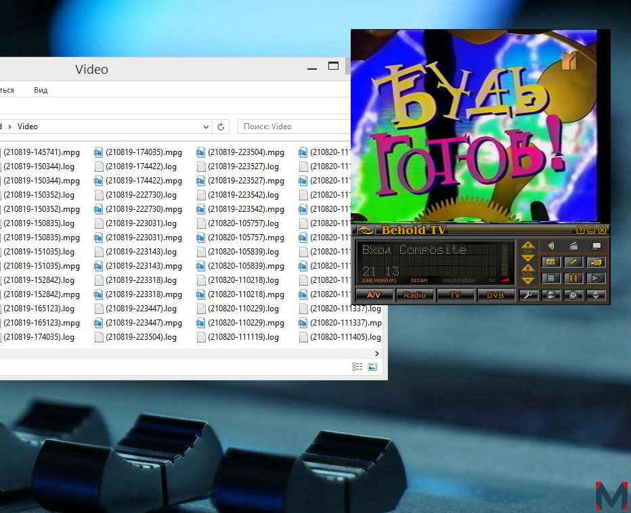Open the scheduler clock button in Behold TV
The image size is (631, 513).
pyautogui.click(x=573, y=295)
